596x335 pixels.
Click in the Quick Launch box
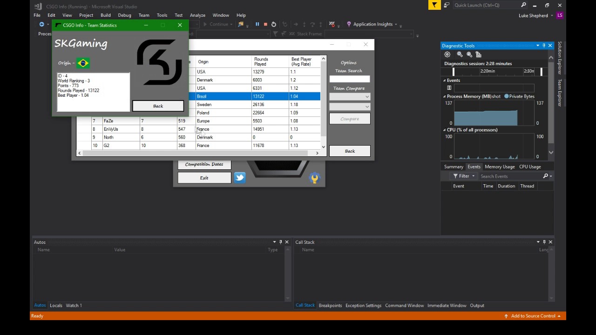486,5
